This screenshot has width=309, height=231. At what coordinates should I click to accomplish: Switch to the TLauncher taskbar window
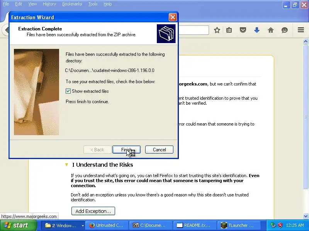coord(239,225)
